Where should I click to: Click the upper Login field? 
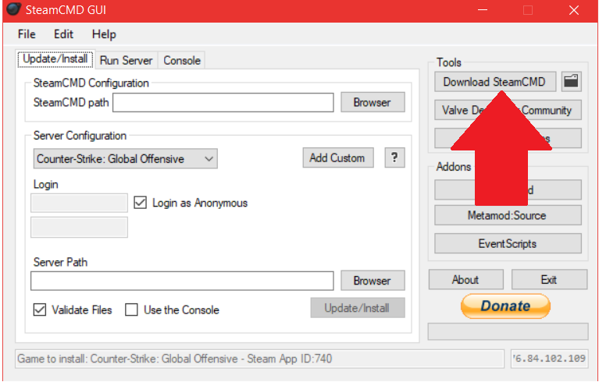tap(79, 203)
